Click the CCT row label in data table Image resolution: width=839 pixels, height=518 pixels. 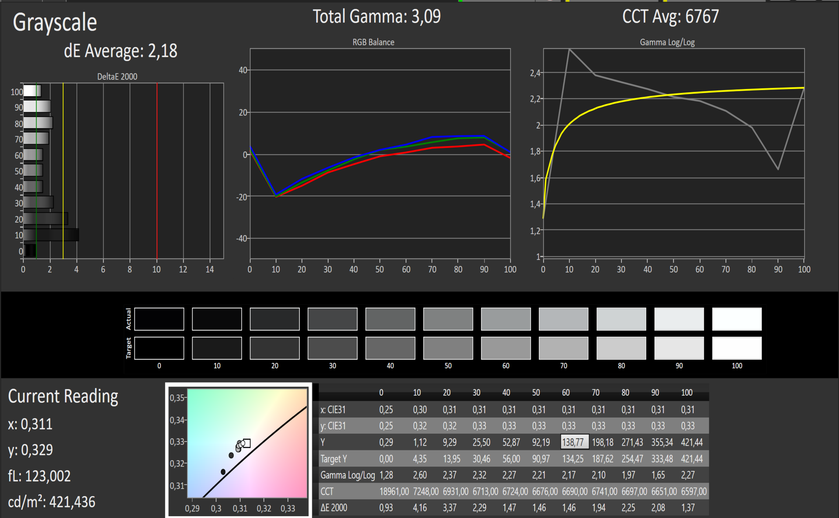click(327, 491)
